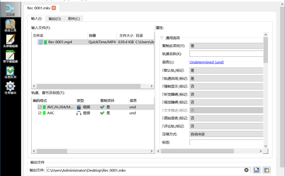
Task: Click input files scroll-right arrow
Action: tap(152, 86)
